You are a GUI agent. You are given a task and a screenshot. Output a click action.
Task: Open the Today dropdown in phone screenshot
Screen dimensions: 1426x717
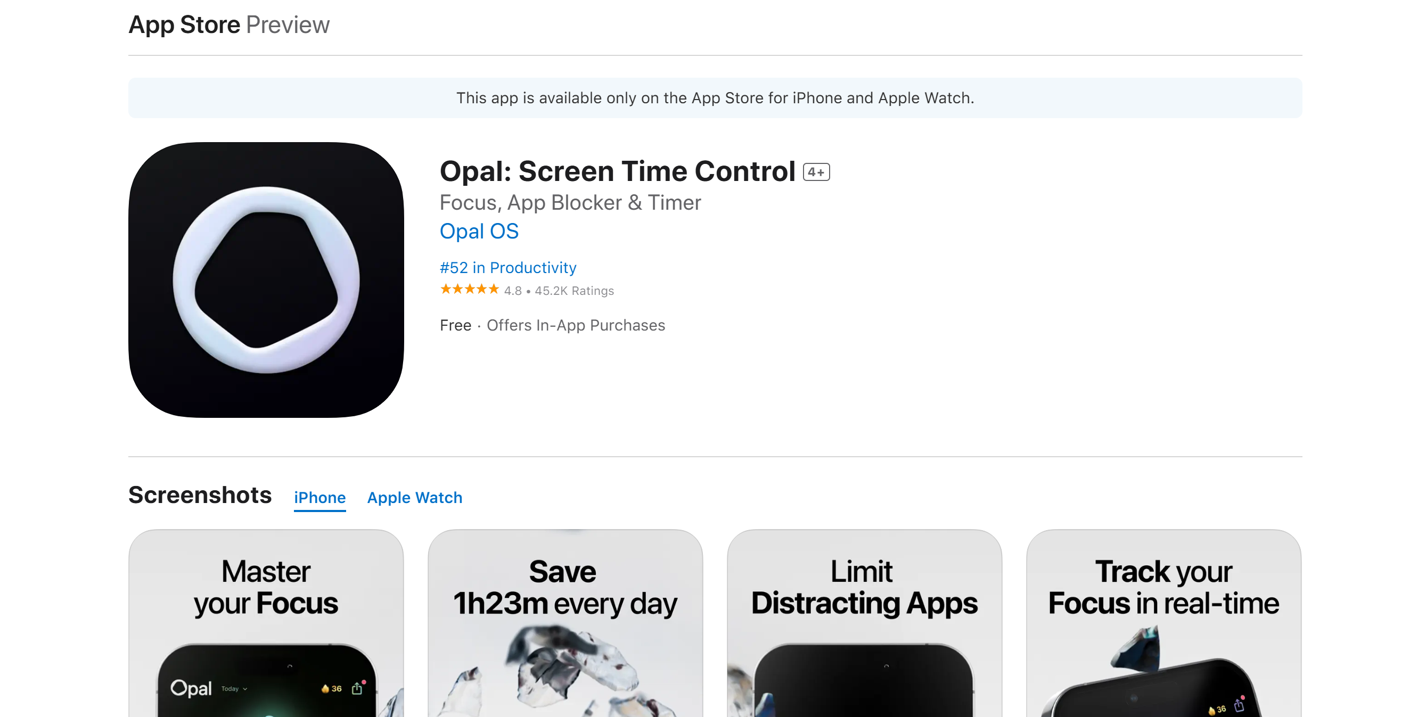point(234,689)
